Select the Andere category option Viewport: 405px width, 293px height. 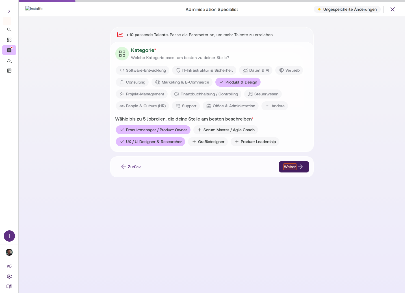pyautogui.click(x=275, y=106)
